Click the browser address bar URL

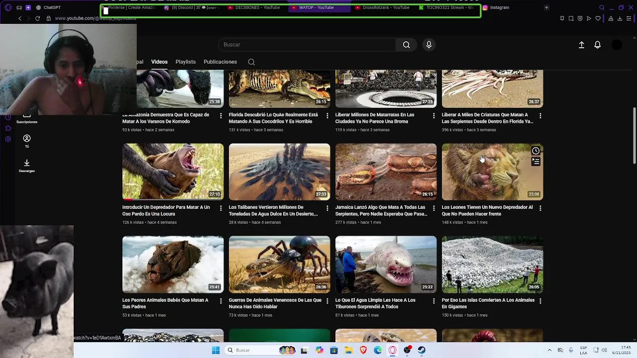click(x=96, y=18)
